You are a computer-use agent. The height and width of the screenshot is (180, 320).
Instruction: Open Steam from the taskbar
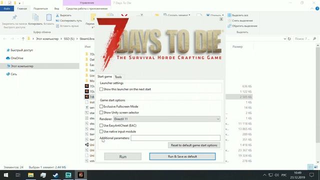[x=55, y=175]
